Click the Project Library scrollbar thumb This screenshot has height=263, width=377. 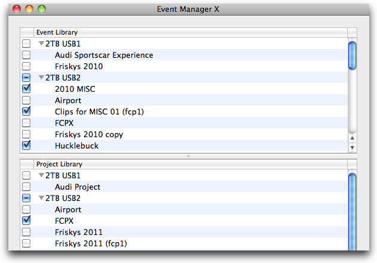click(x=352, y=212)
